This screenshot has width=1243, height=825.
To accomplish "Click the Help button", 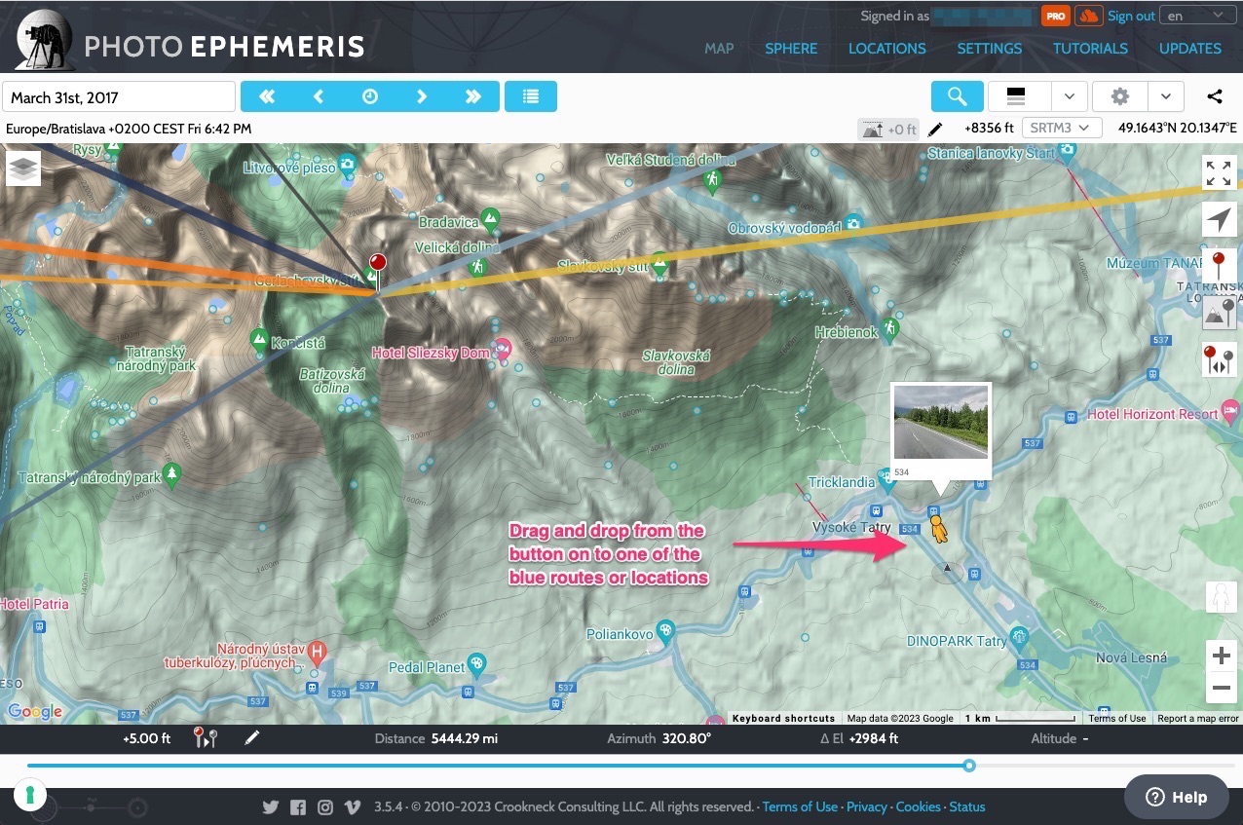I will click(x=1177, y=797).
